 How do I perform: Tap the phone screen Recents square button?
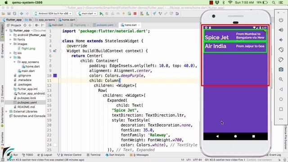pyautogui.click(x=253, y=136)
